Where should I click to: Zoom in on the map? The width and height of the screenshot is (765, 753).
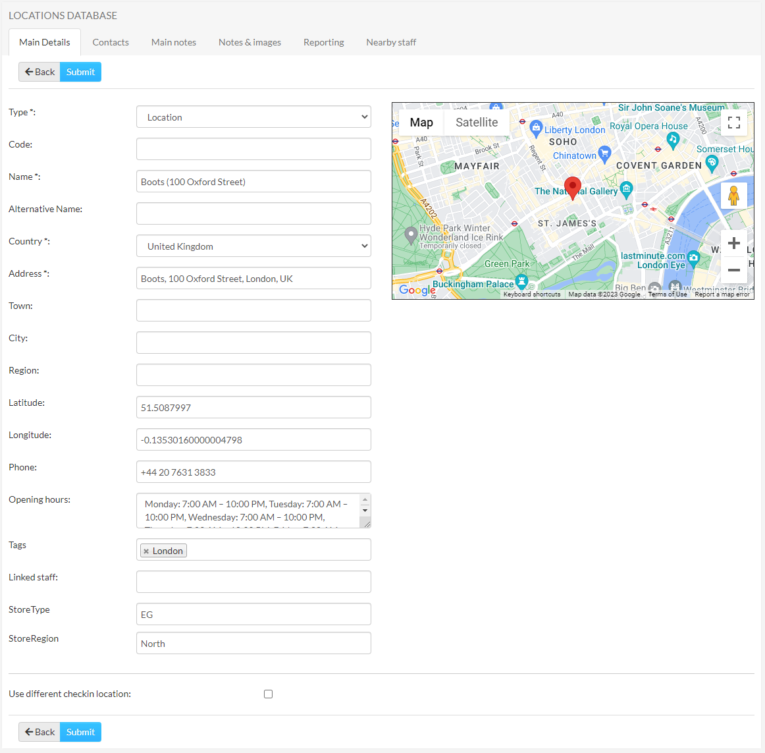coord(734,243)
